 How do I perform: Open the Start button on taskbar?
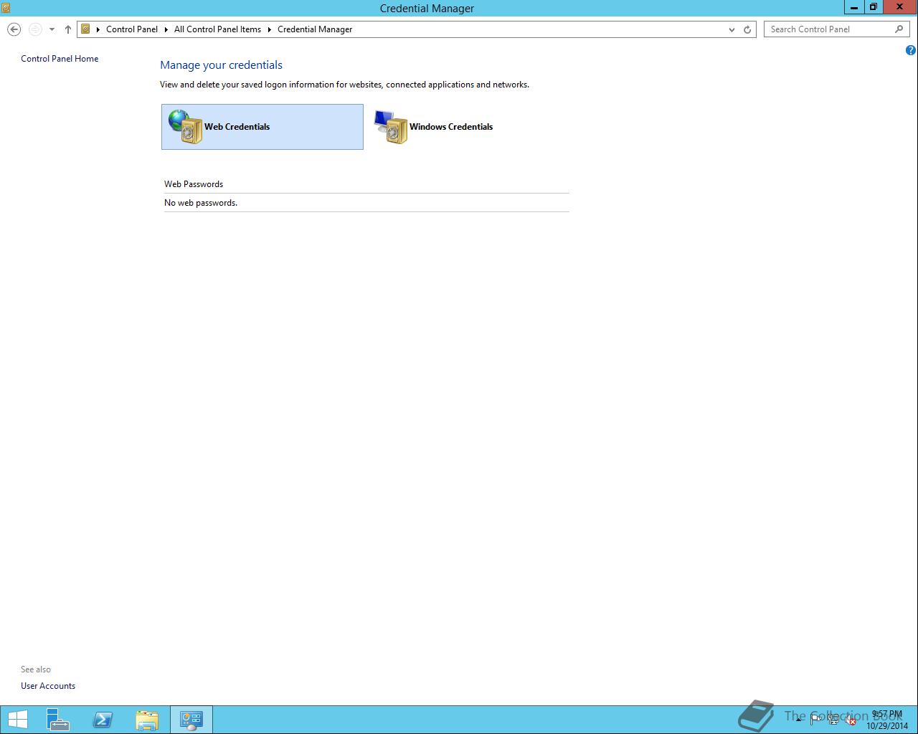[x=17, y=720]
